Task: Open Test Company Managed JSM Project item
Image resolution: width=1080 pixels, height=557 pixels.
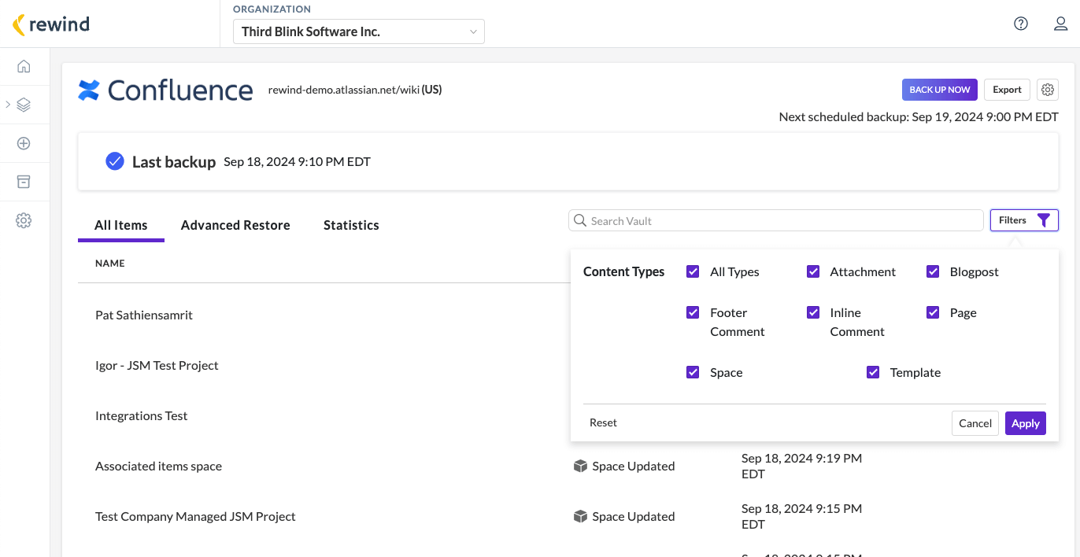Action: [195, 516]
